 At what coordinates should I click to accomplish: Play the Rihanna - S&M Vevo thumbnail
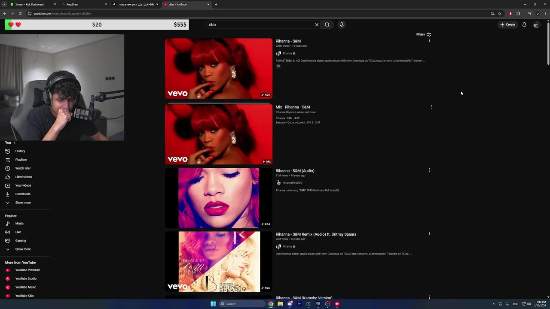click(219, 68)
